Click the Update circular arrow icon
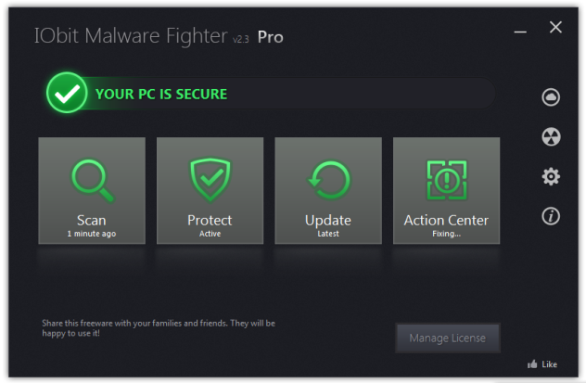The height and width of the screenshot is (383, 586). (x=328, y=180)
